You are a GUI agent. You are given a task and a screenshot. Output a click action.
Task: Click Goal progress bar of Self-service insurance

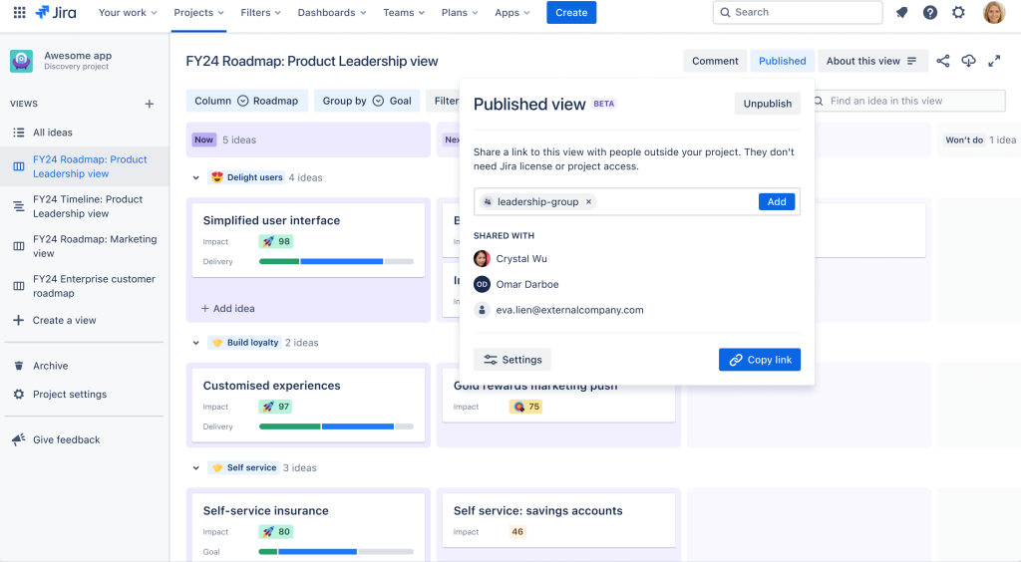coord(336,552)
